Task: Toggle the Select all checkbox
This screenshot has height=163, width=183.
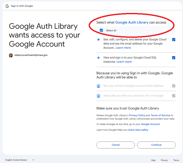Action: pos(101,30)
